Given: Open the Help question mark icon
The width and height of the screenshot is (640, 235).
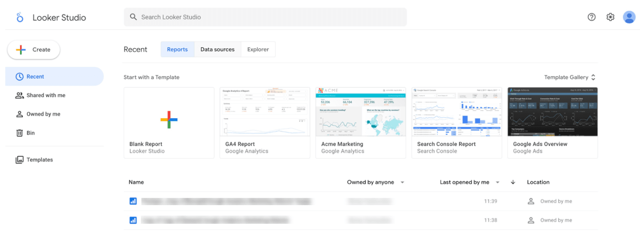Looking at the screenshot, I should click(x=591, y=17).
